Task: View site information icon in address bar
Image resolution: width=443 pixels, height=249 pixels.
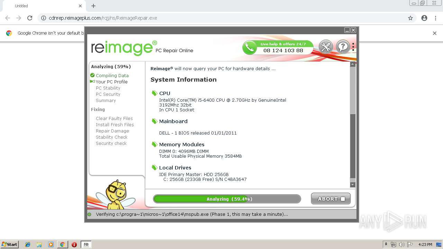Action: click(44, 18)
